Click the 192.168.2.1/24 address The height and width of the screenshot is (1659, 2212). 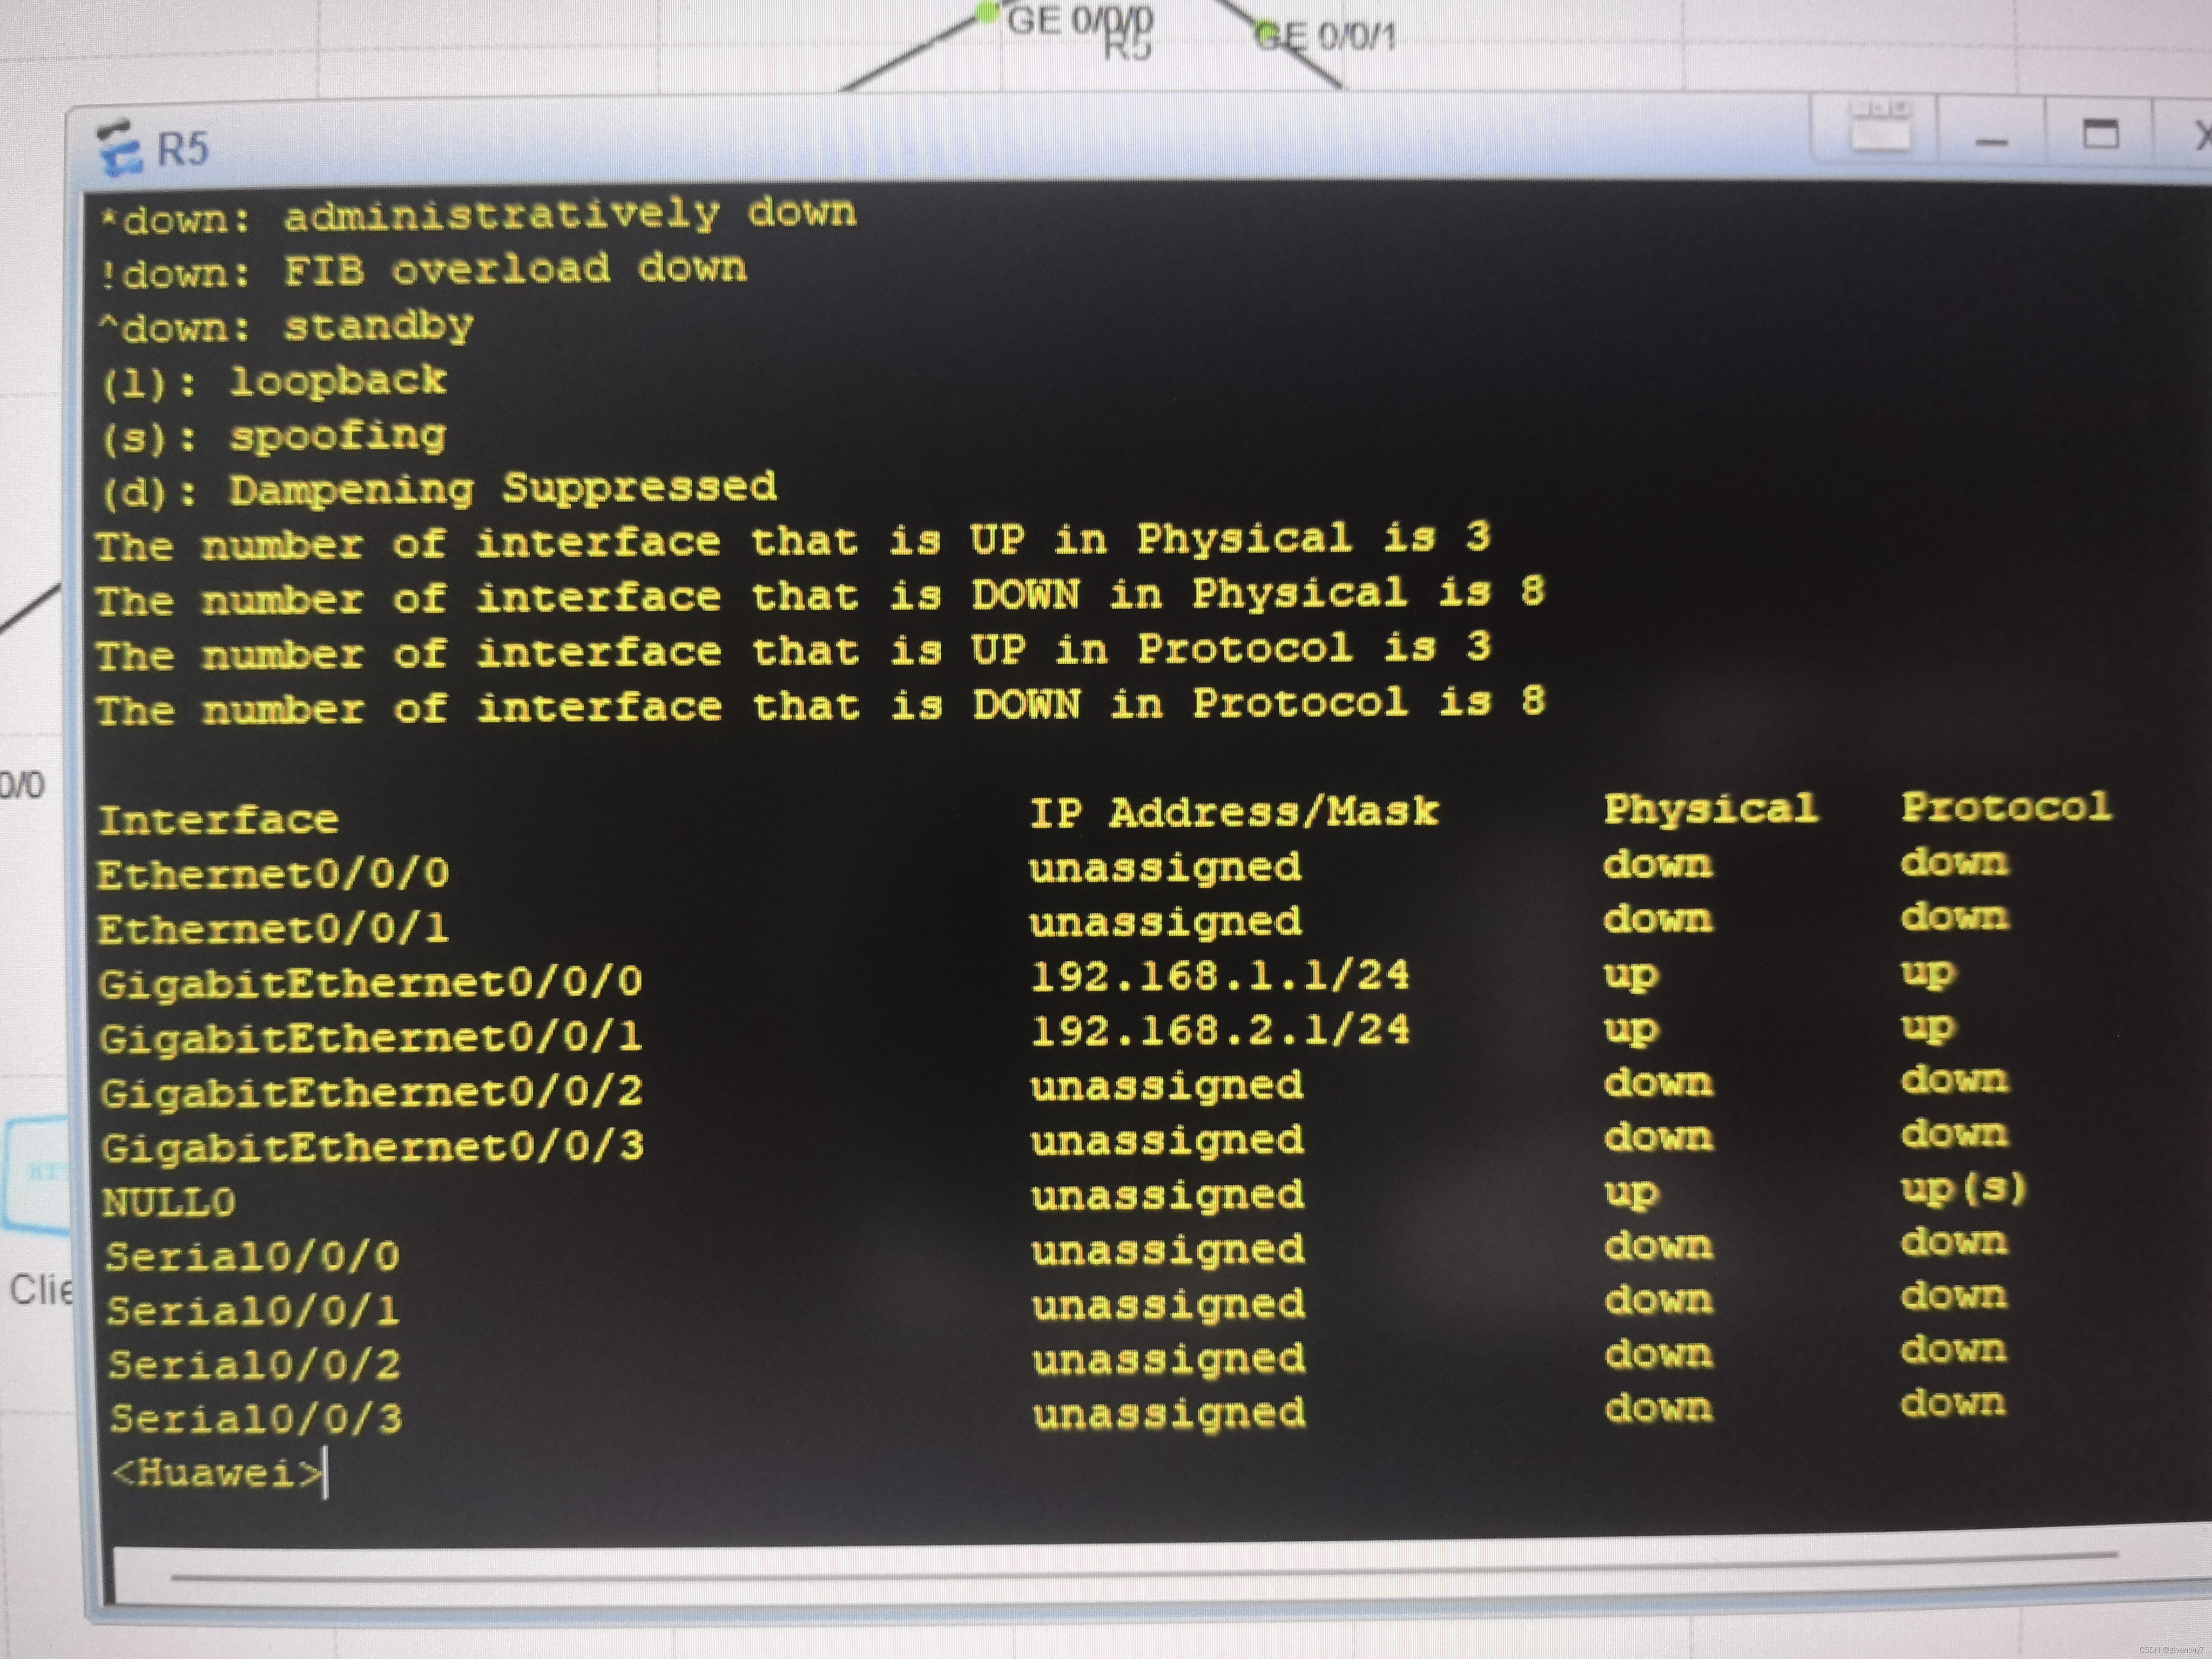point(1220,1029)
